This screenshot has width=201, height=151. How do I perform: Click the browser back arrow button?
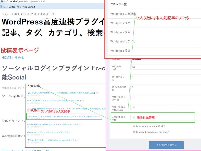[2, 1]
